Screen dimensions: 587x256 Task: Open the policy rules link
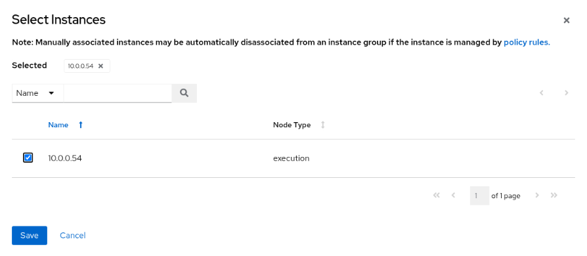point(527,42)
